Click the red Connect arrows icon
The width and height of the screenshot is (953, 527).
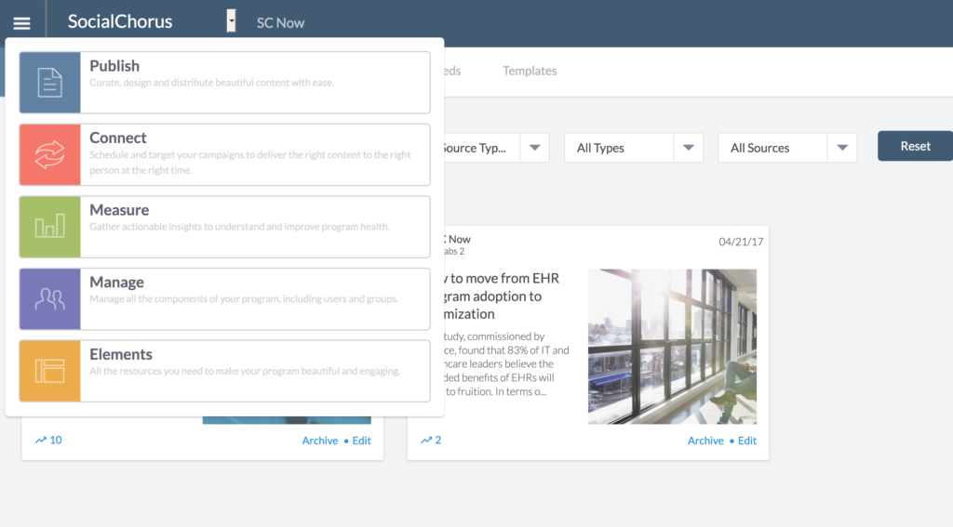50,155
